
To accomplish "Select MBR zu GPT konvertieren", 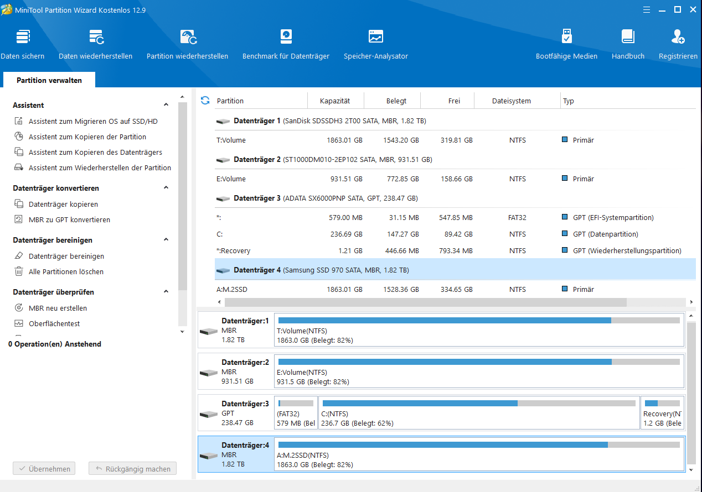I will tap(69, 219).
